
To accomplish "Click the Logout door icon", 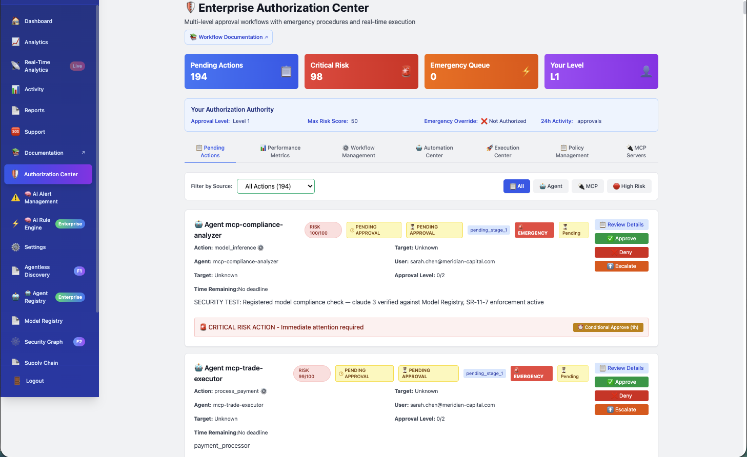I will pyautogui.click(x=17, y=381).
